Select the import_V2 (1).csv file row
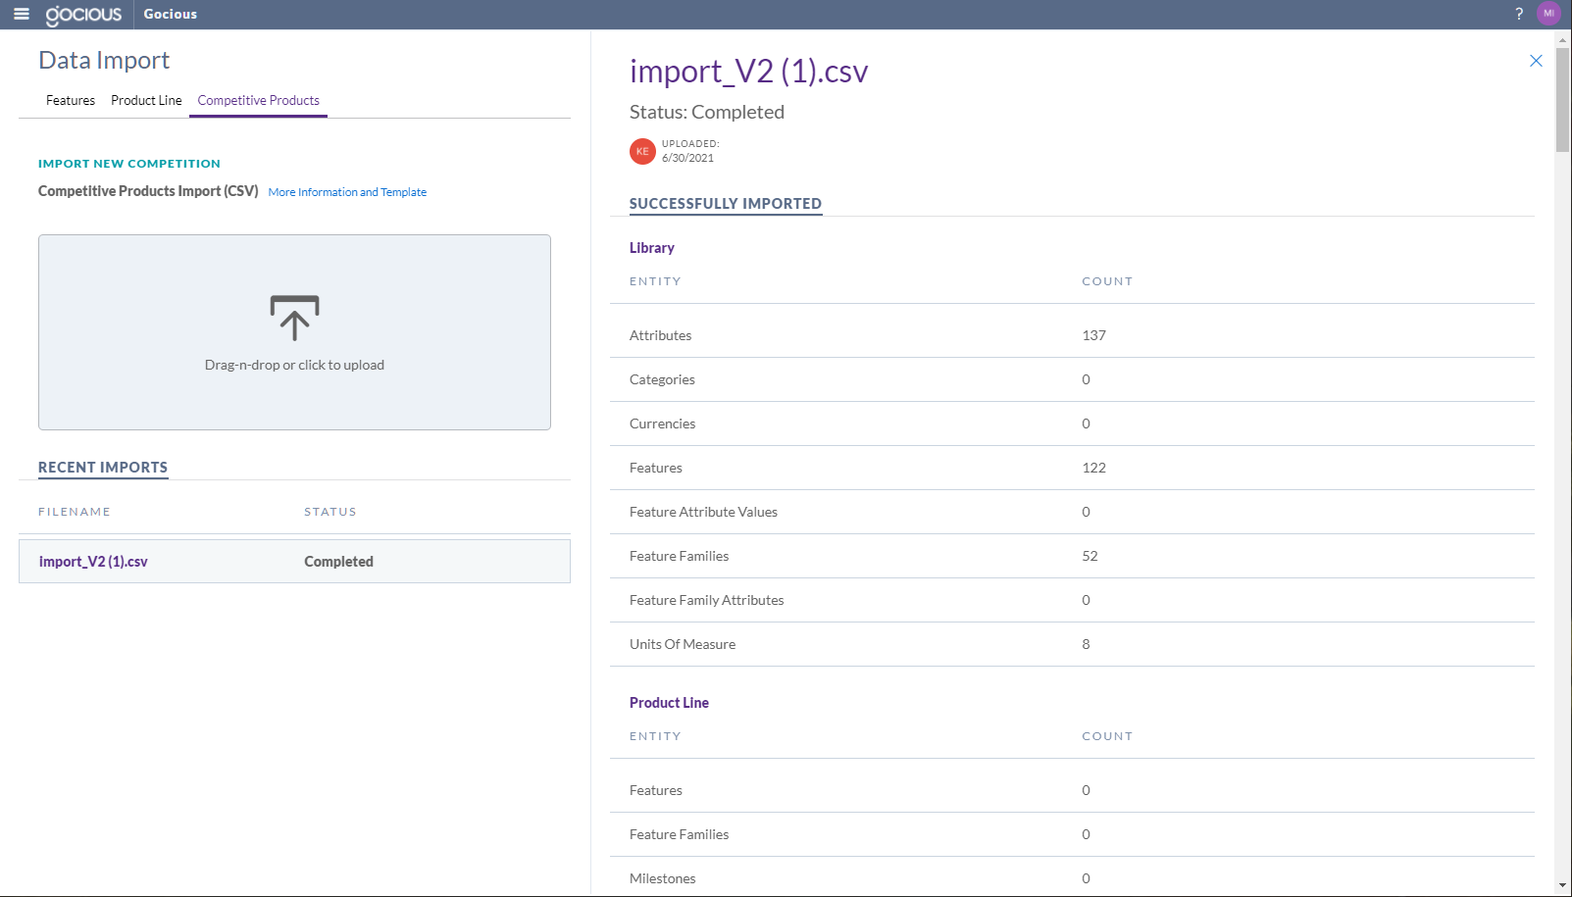1572x897 pixels. [294, 562]
